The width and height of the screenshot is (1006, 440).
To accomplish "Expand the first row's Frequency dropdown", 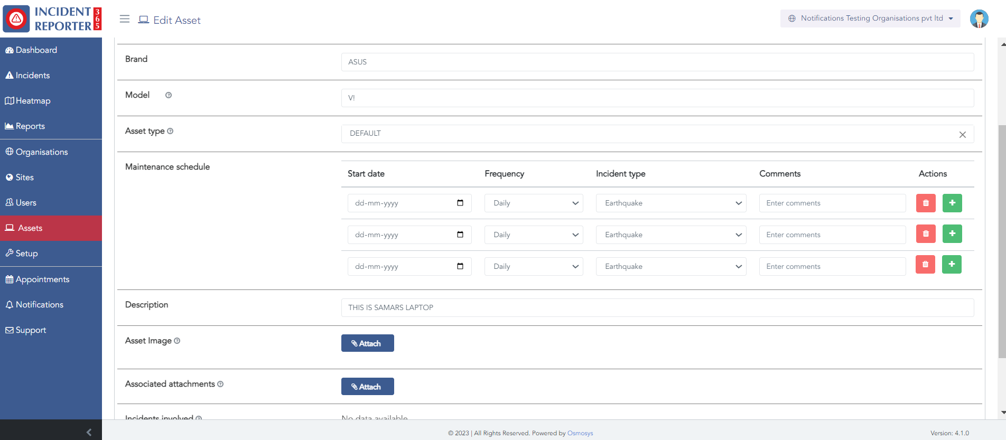I will (533, 203).
